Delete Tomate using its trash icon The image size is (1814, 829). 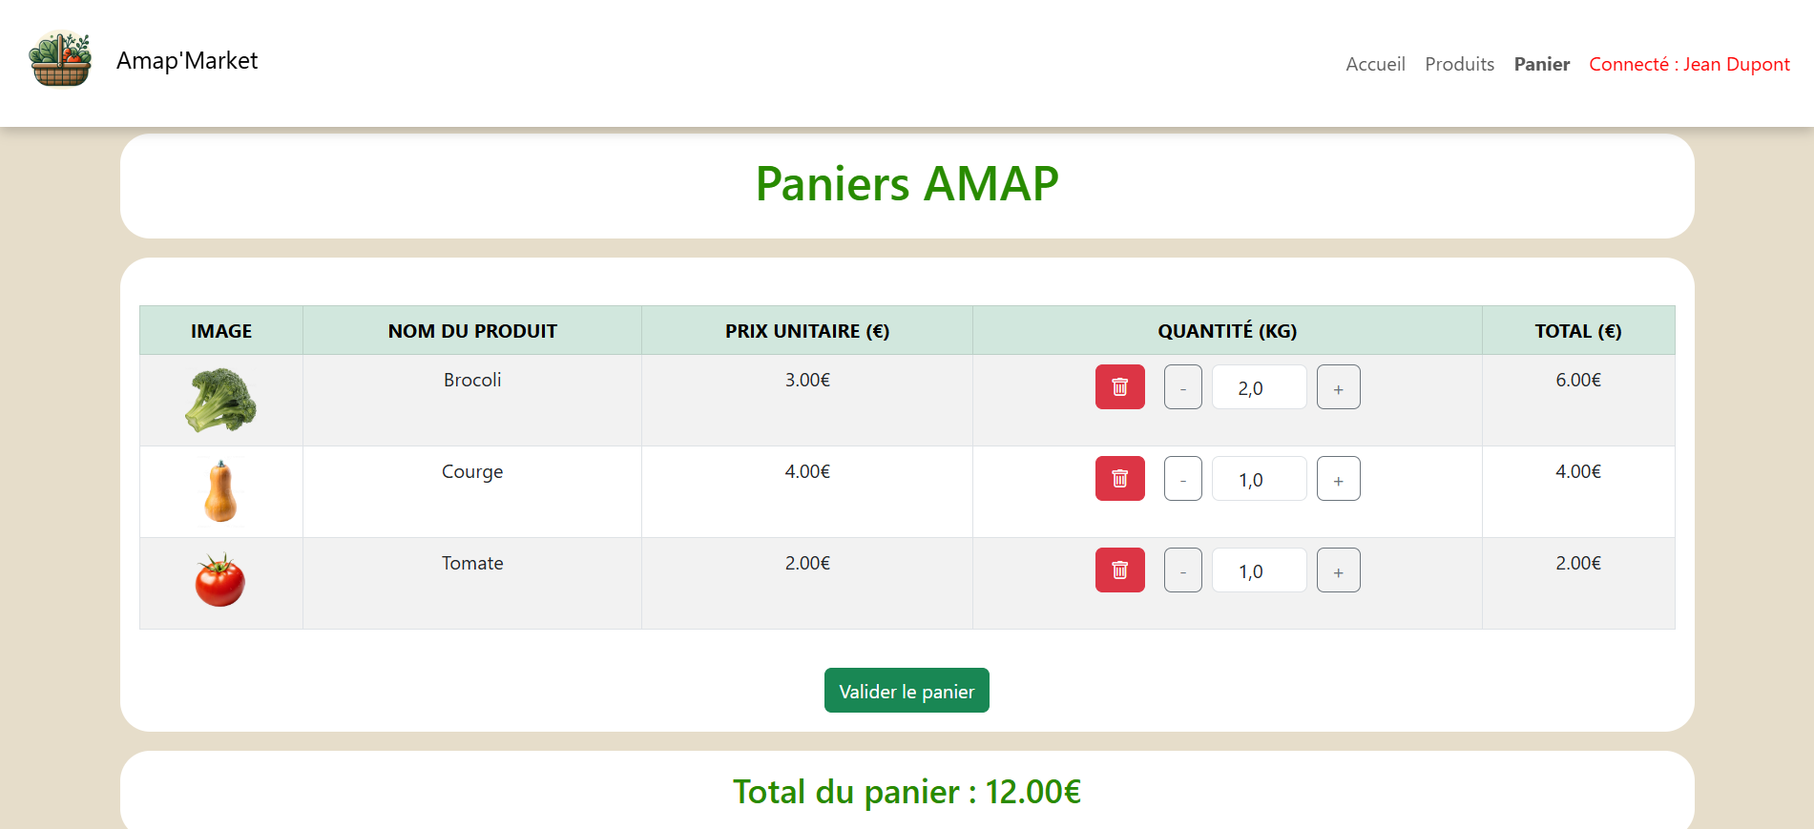tap(1119, 570)
